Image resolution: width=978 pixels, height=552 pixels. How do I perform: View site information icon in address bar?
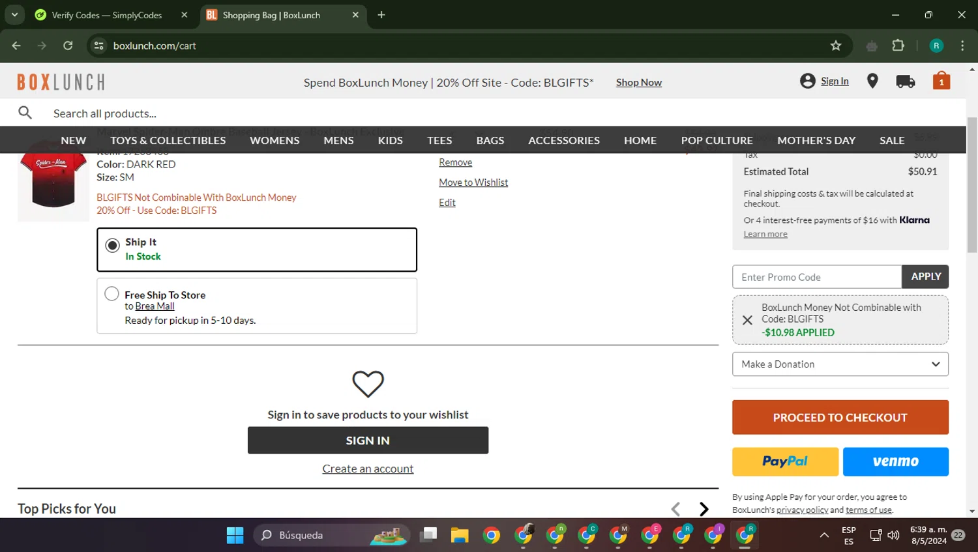click(x=99, y=46)
